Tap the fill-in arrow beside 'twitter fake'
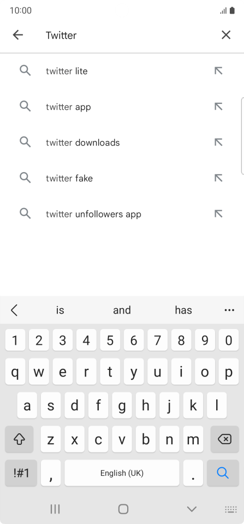 pos(218,178)
